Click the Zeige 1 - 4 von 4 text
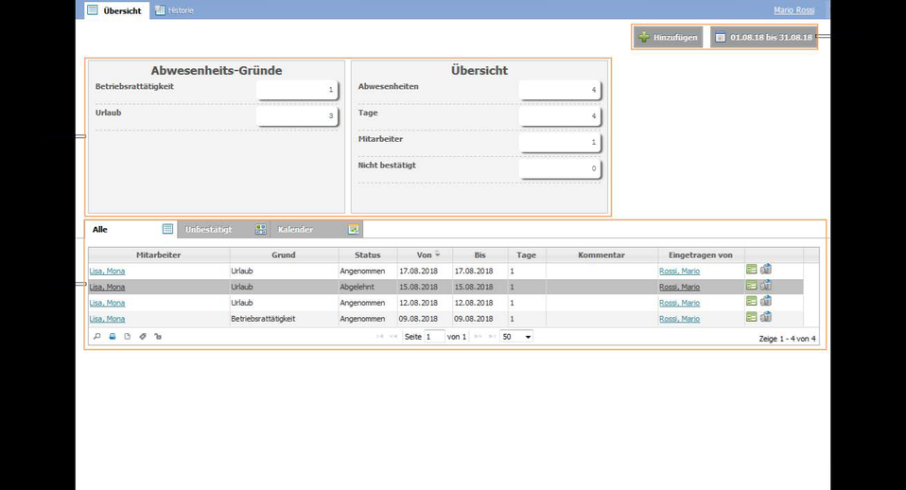This screenshot has height=490, width=906. coord(787,339)
